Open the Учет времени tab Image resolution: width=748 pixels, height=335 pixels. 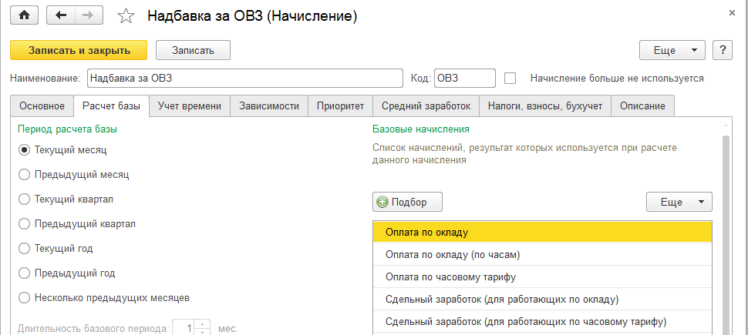click(x=190, y=106)
